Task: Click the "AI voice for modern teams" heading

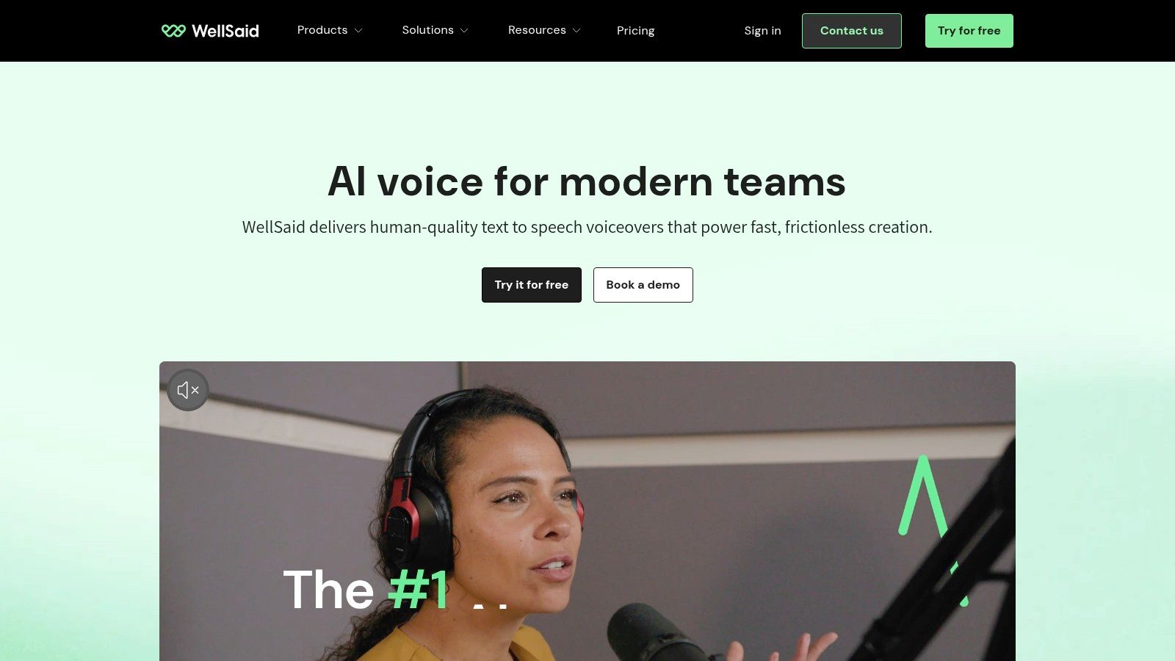Action: tap(587, 181)
